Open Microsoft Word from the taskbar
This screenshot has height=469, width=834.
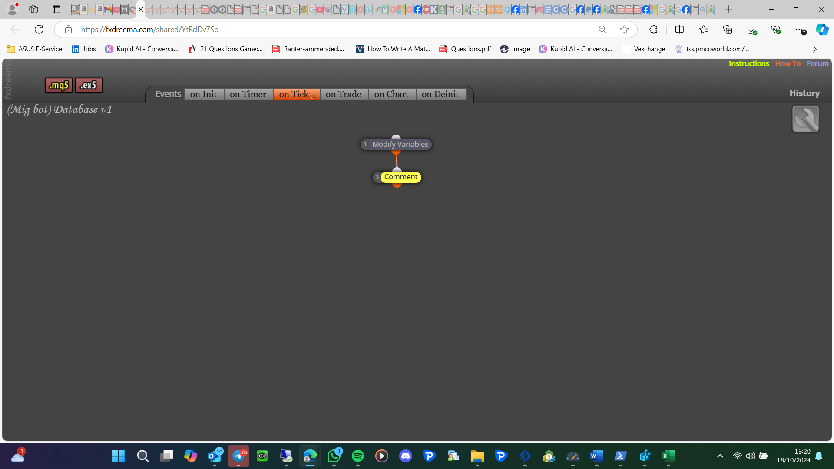pos(597,456)
